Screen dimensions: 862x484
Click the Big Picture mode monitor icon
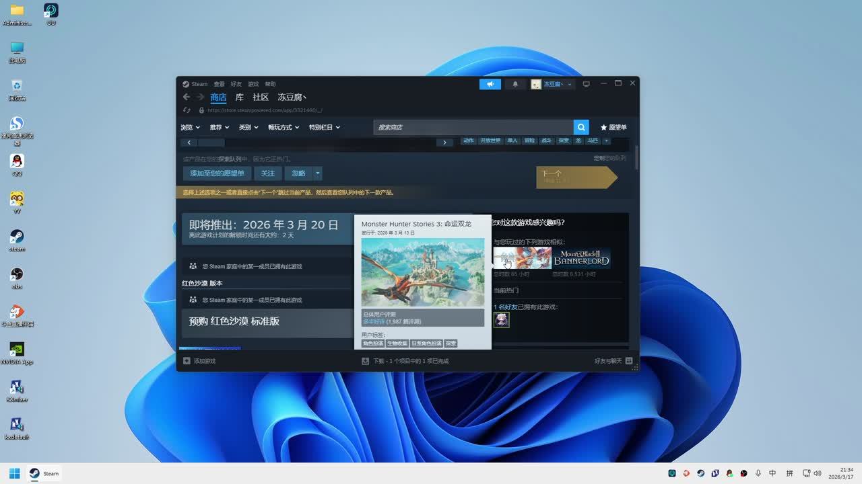coord(586,84)
